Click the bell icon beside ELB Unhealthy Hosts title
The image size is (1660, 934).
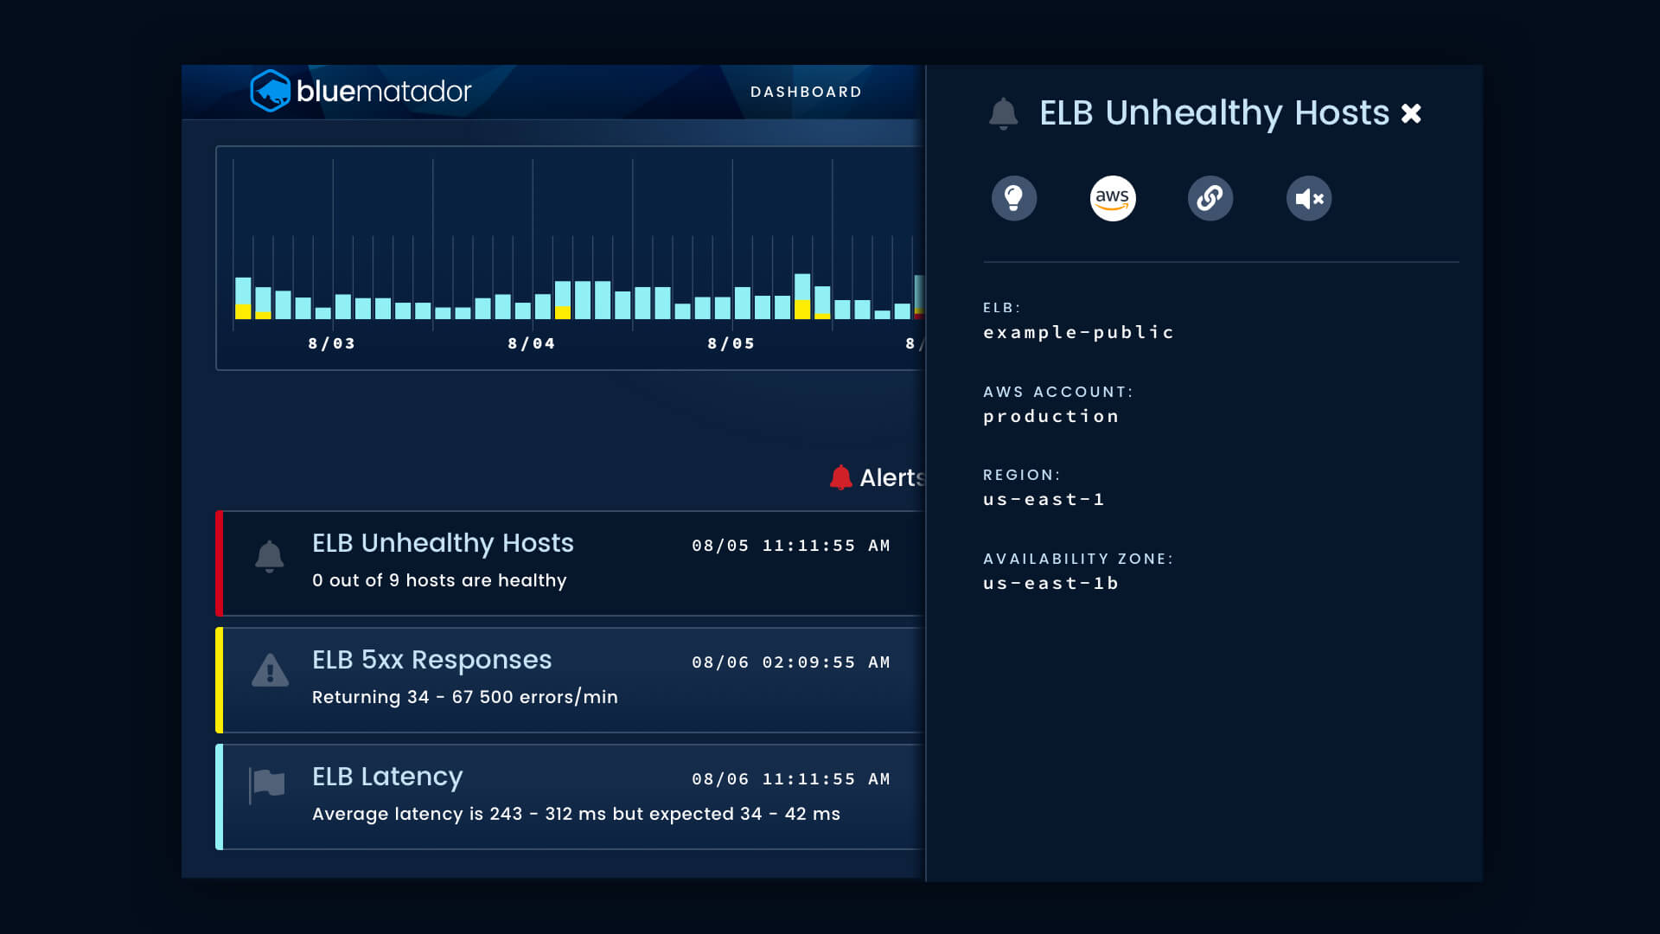click(x=1003, y=113)
